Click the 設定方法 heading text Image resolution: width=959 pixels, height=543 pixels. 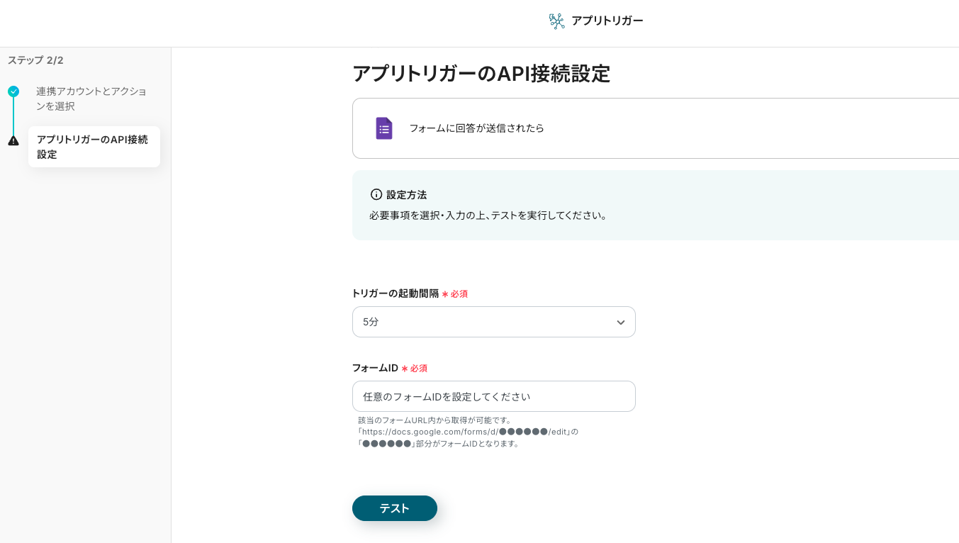406,195
